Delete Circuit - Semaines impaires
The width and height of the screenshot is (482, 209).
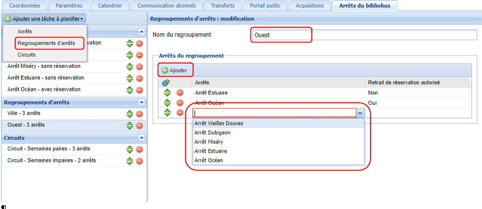(139, 161)
